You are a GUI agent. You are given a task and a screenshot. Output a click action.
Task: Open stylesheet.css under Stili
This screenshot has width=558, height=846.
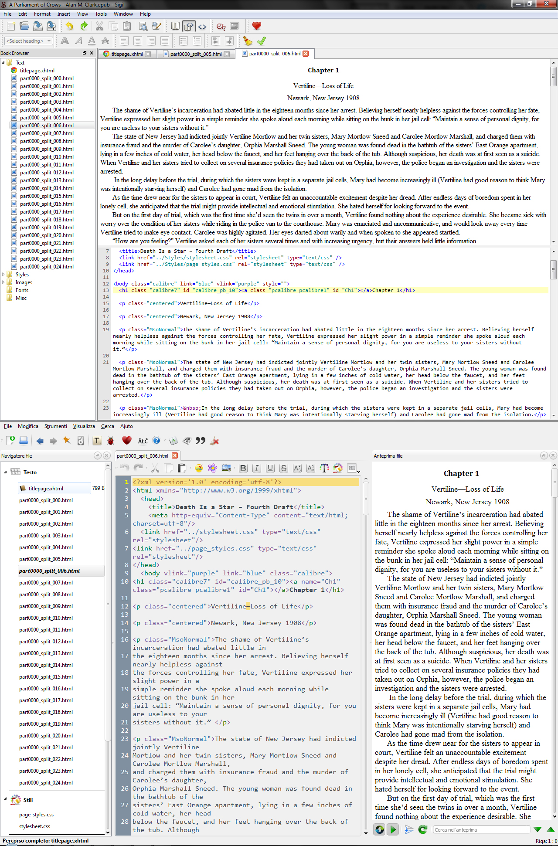tap(34, 826)
